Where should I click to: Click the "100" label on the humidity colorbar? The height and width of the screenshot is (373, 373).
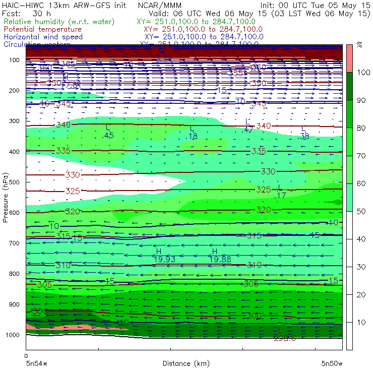363,72
